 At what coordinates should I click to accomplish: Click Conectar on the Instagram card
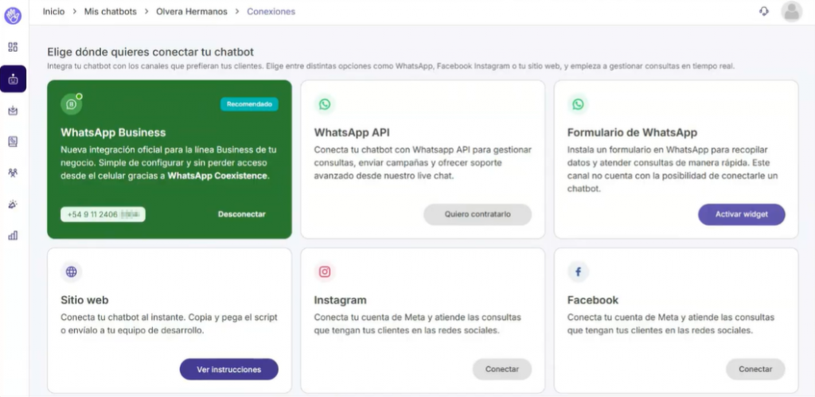coord(502,369)
